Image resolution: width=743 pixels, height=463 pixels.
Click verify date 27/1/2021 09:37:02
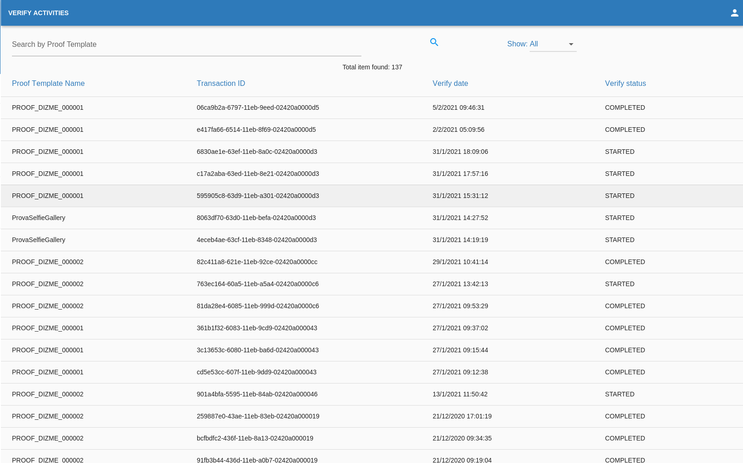point(460,328)
